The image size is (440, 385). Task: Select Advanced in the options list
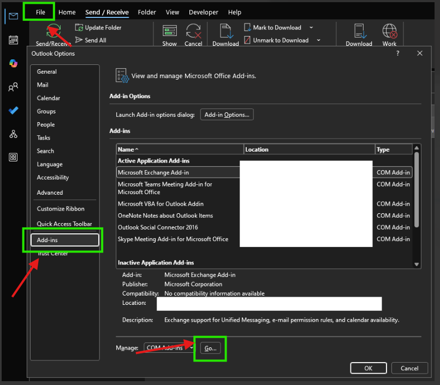pos(65,192)
